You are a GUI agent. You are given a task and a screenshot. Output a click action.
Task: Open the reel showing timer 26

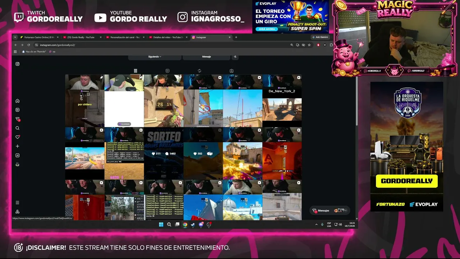point(164,101)
